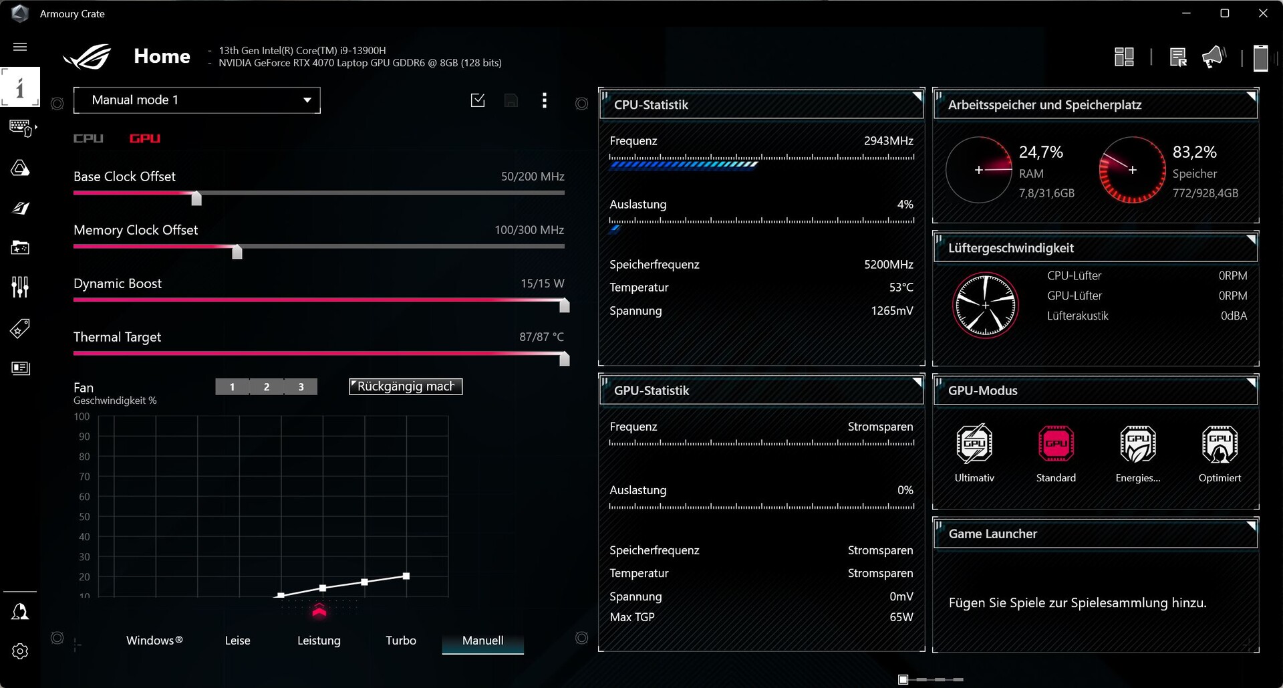1283x688 pixels.
Task: Open the three-dot more options menu
Action: tap(545, 100)
